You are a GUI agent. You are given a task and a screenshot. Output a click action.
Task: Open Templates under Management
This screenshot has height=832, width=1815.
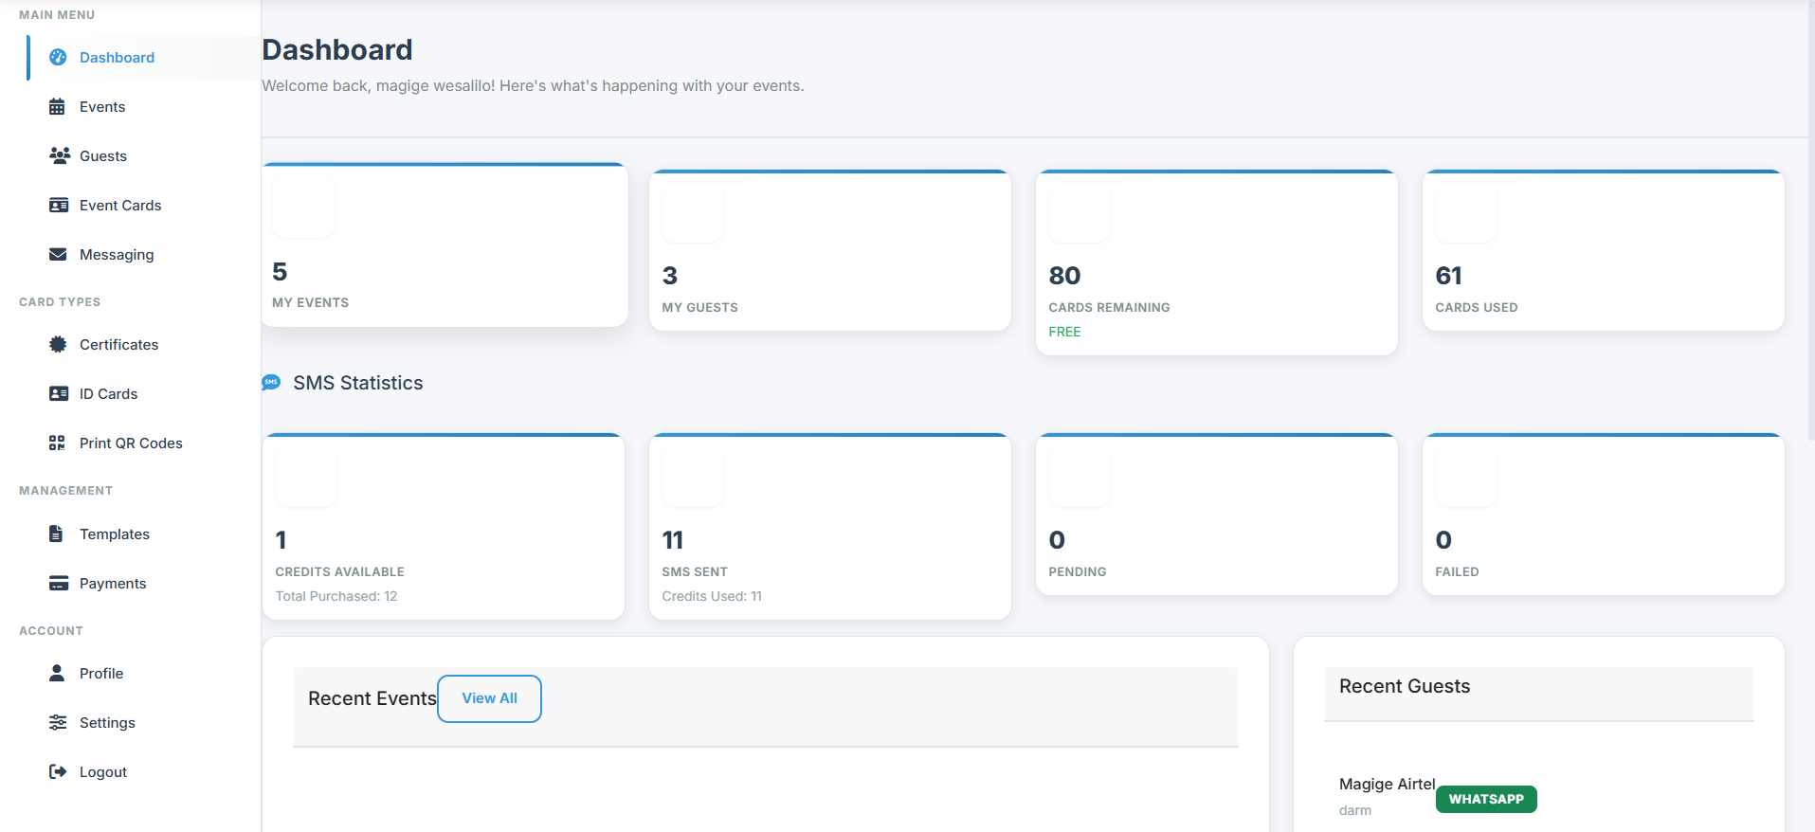143,534
